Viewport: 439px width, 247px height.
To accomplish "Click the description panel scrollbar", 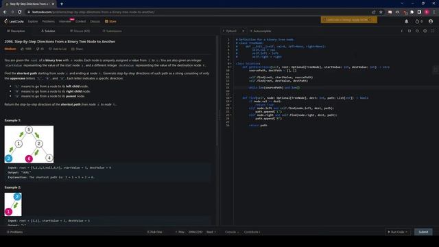I will 217,91.
